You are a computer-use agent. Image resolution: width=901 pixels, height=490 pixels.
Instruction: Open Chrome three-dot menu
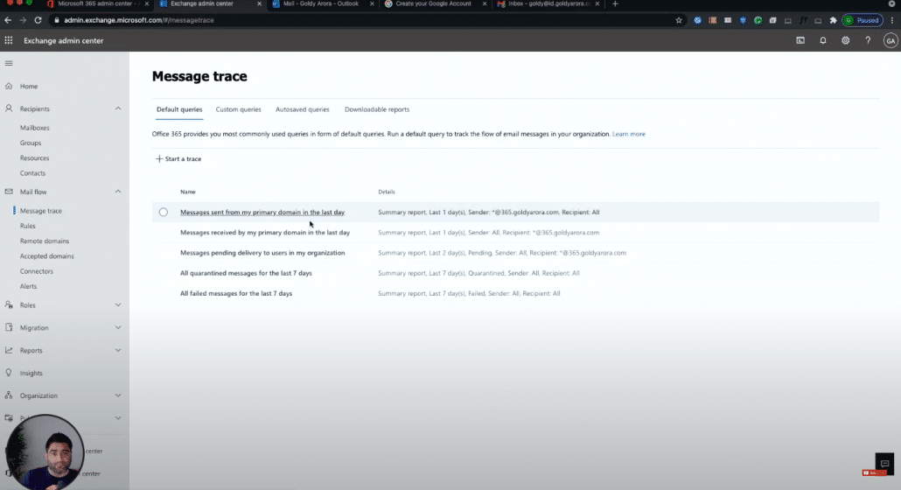point(891,20)
